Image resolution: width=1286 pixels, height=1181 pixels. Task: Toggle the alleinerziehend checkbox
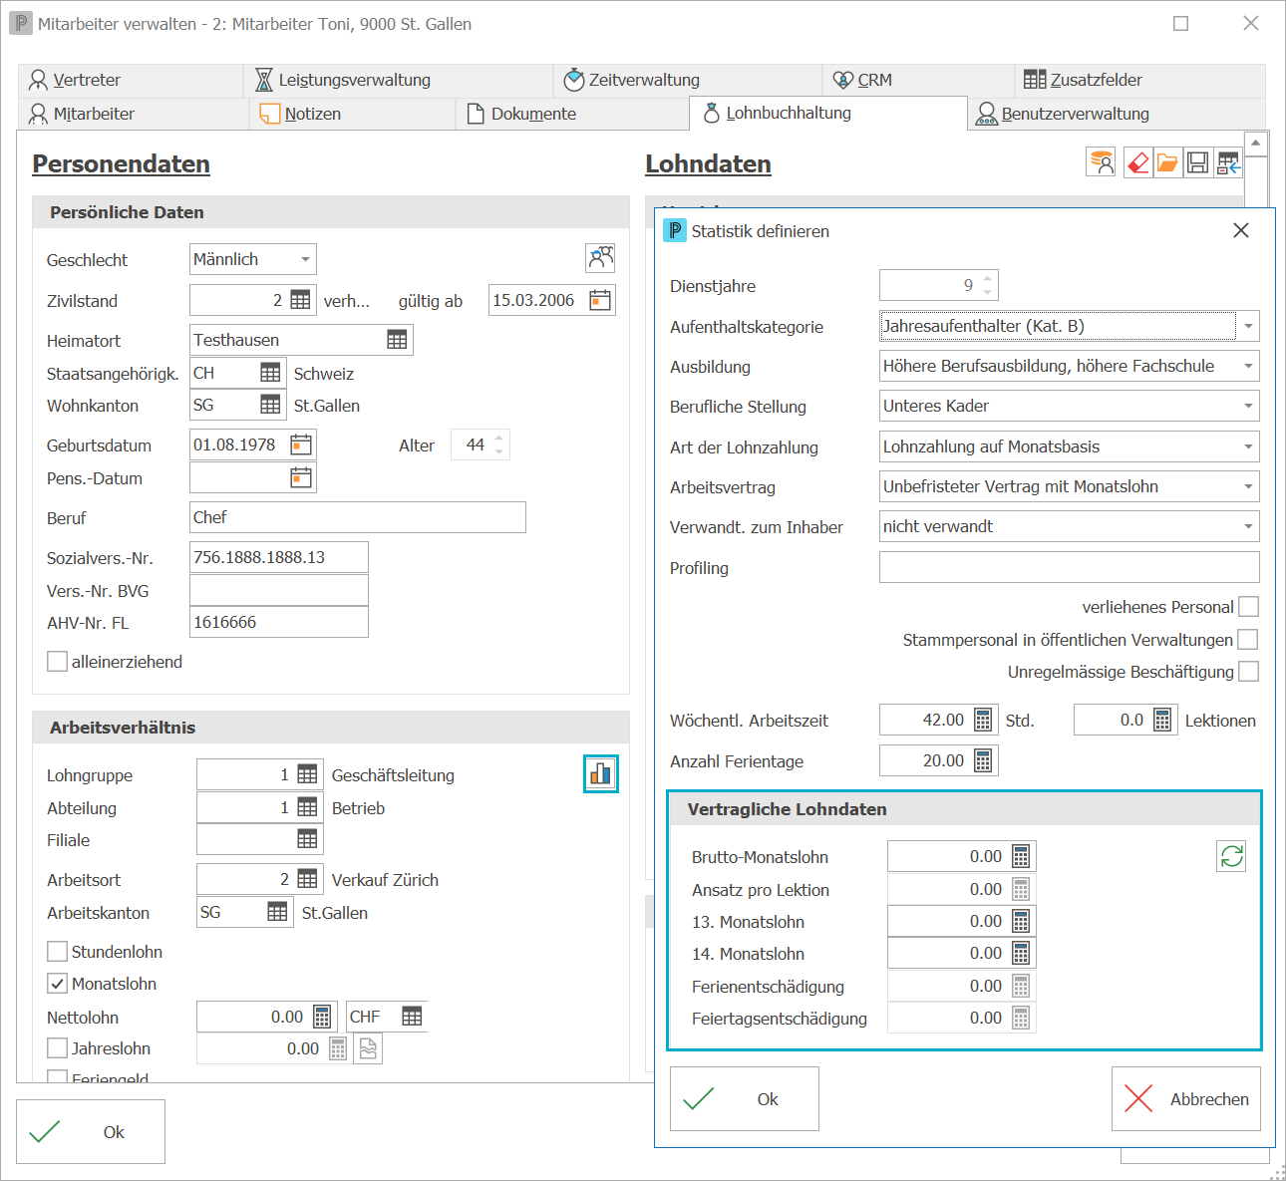[58, 661]
